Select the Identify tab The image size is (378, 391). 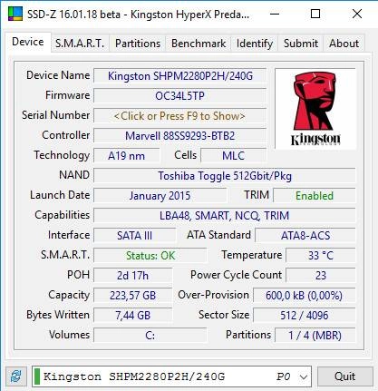point(255,44)
